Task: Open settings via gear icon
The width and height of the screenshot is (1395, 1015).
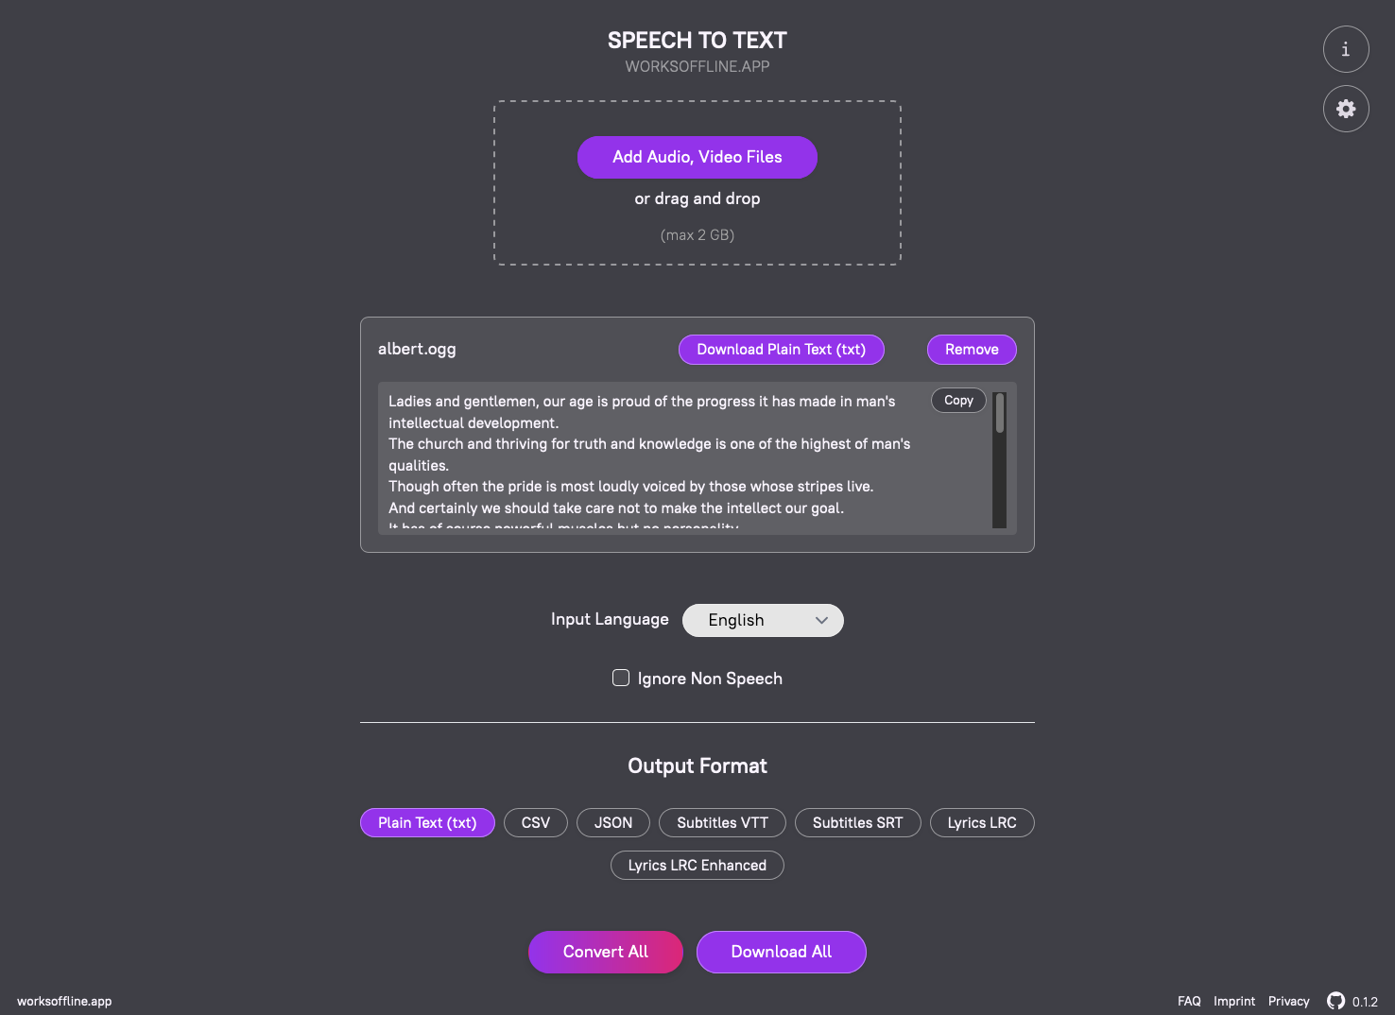Action: pos(1346,109)
